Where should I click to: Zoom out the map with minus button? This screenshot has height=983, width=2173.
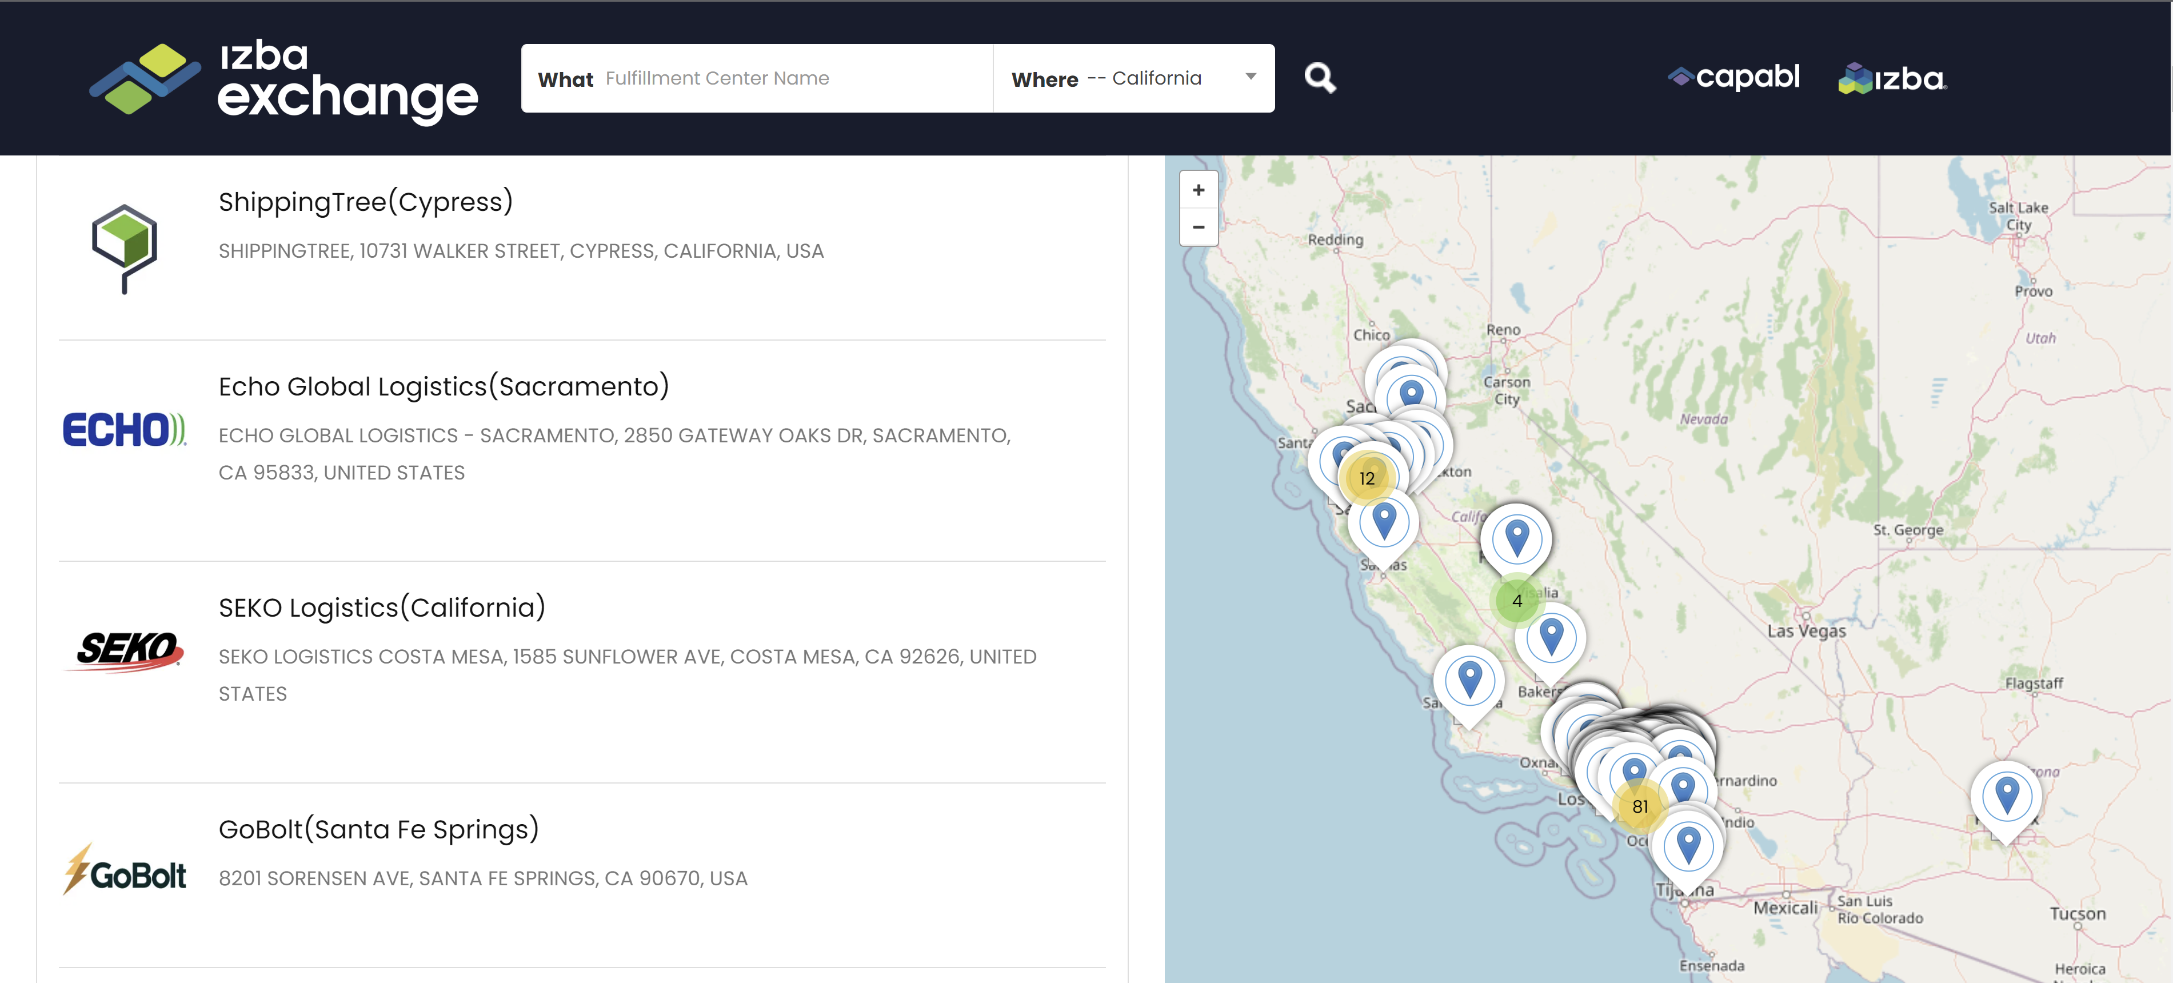click(1198, 227)
